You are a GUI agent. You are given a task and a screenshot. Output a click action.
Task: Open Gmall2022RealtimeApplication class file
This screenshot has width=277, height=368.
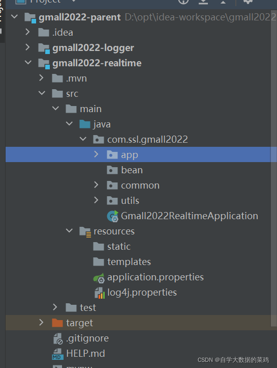[190, 216]
